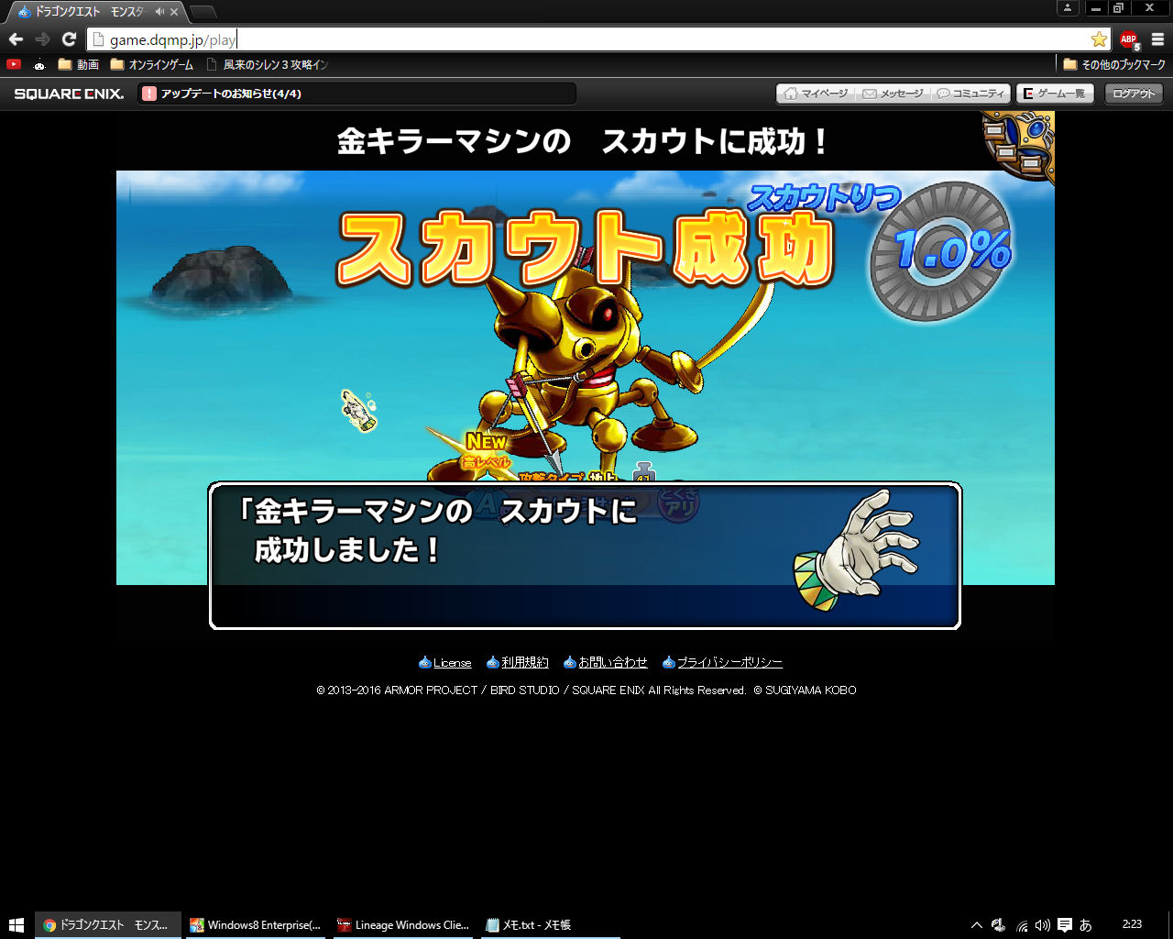Viewport: 1173px width, 939px height.
Task: Open the YouTube bookmark icon
Action: coord(14,64)
